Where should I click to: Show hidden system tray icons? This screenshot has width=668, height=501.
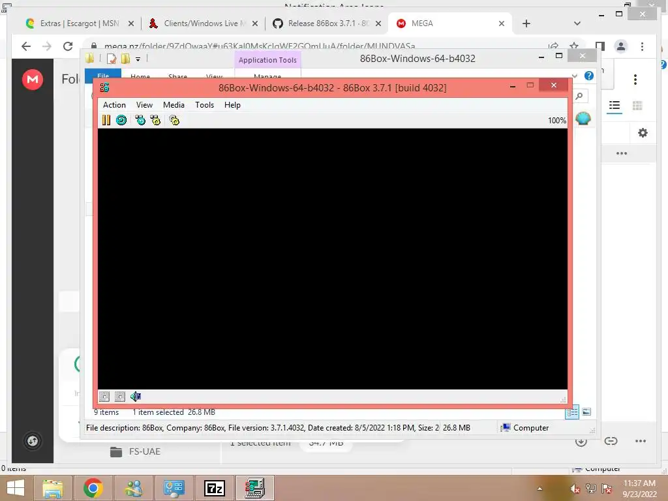click(x=539, y=489)
